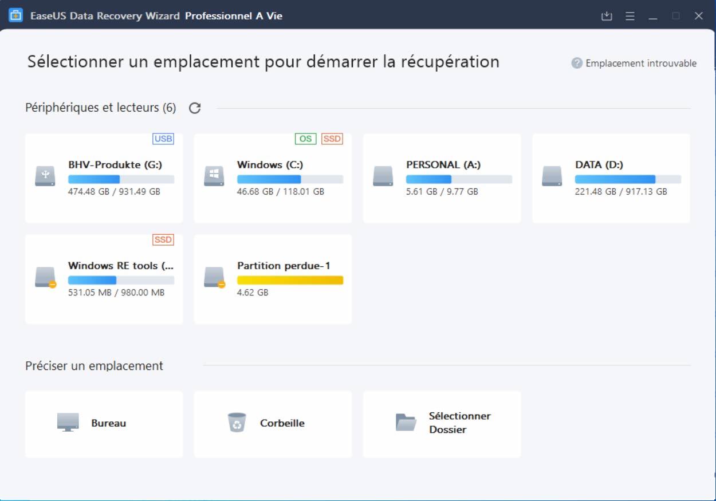Click the Sélectionner Dossier folder icon
The image size is (716, 501).
406,423
